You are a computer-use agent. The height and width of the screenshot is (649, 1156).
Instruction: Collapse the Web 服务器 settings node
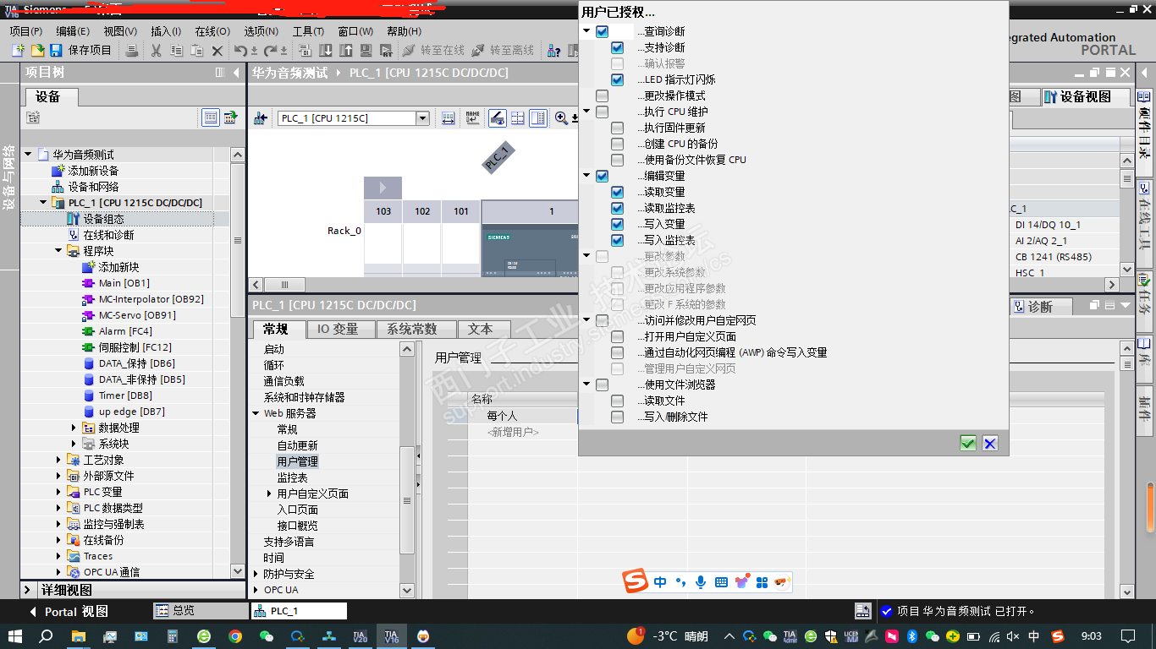tap(256, 413)
